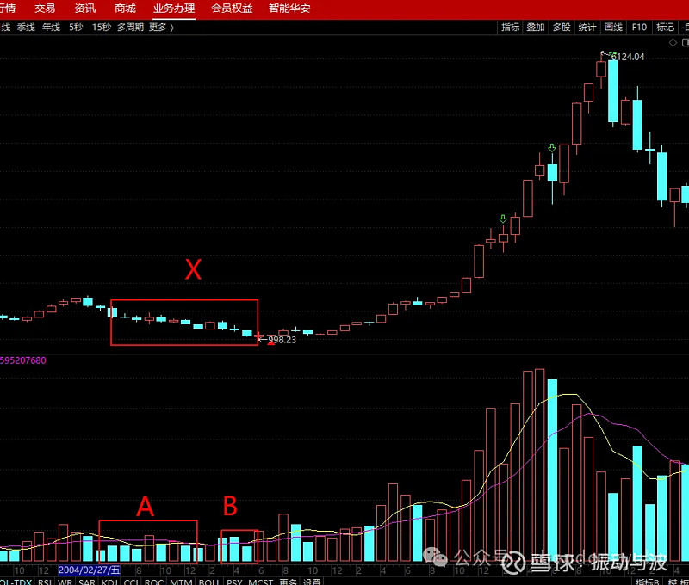Screen dimensions: 689x585
Task: Switch chart to 年线 period
Action: coord(51,28)
